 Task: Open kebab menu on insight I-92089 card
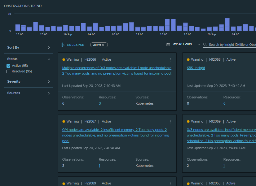(170, 183)
